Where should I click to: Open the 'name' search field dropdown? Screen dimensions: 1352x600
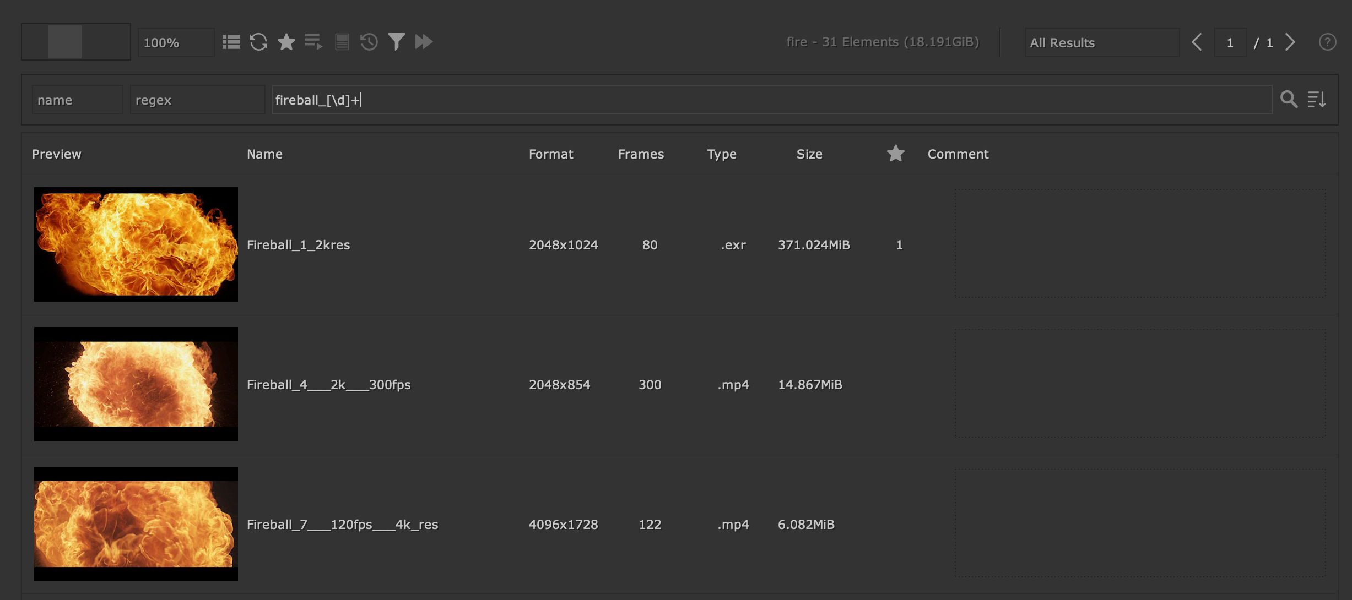[77, 100]
